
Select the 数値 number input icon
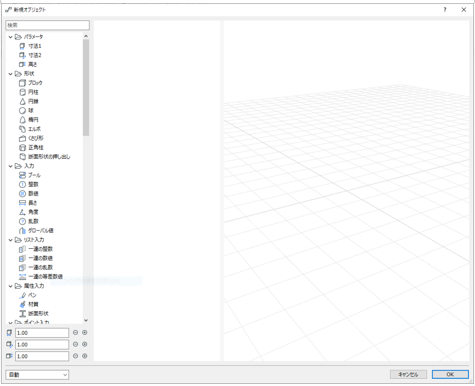pyautogui.click(x=22, y=194)
